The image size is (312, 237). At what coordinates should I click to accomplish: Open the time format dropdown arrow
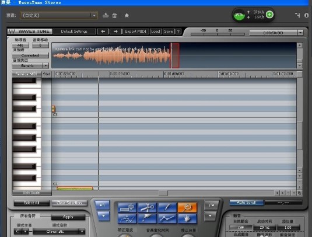pos(300,33)
